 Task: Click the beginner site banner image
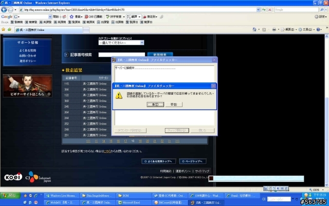pyautogui.click(x=27, y=86)
